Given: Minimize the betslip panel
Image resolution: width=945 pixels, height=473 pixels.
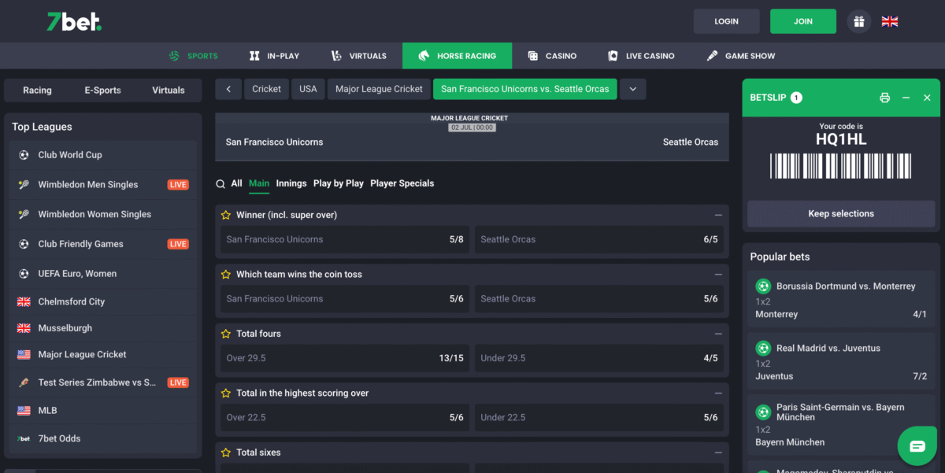Looking at the screenshot, I should coord(906,98).
